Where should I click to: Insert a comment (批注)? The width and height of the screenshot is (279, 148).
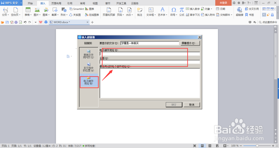click(140, 12)
